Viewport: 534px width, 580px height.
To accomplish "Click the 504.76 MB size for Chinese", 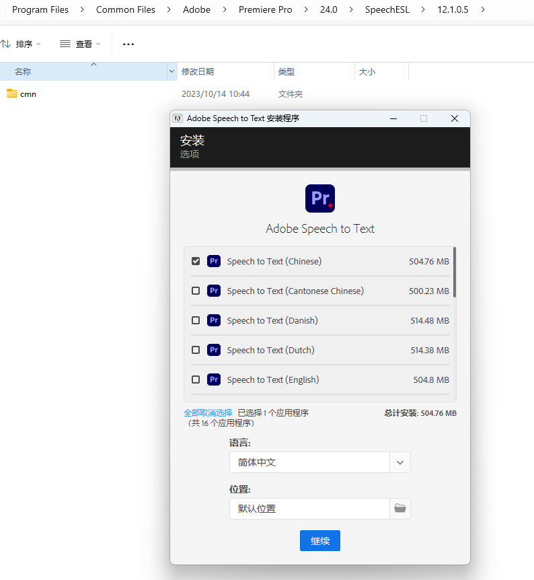I will click(429, 261).
